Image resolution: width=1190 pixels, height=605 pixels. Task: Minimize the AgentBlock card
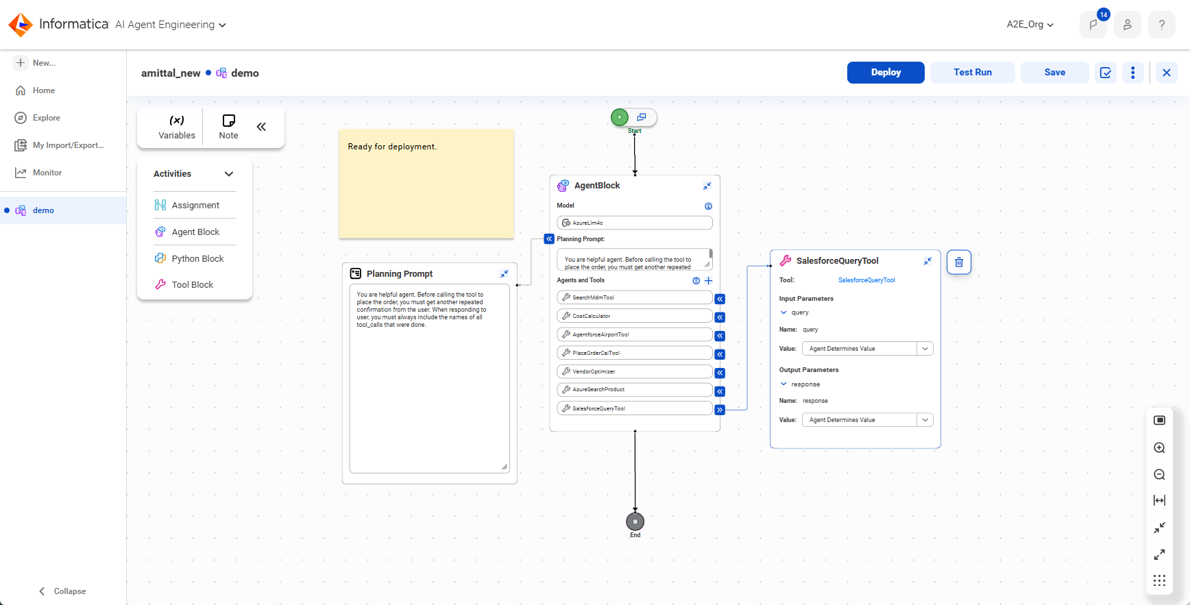click(x=707, y=186)
